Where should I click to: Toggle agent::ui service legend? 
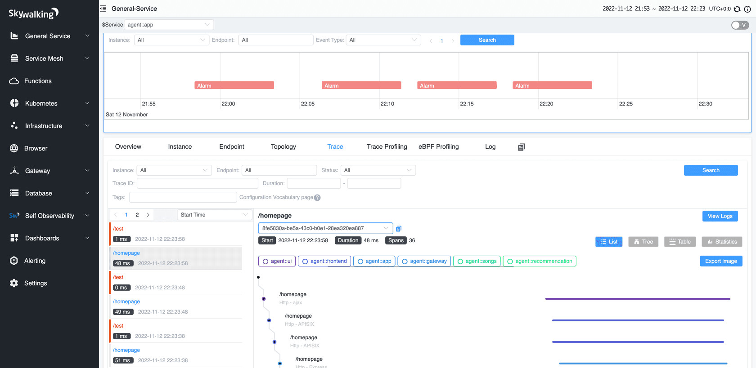tap(277, 261)
